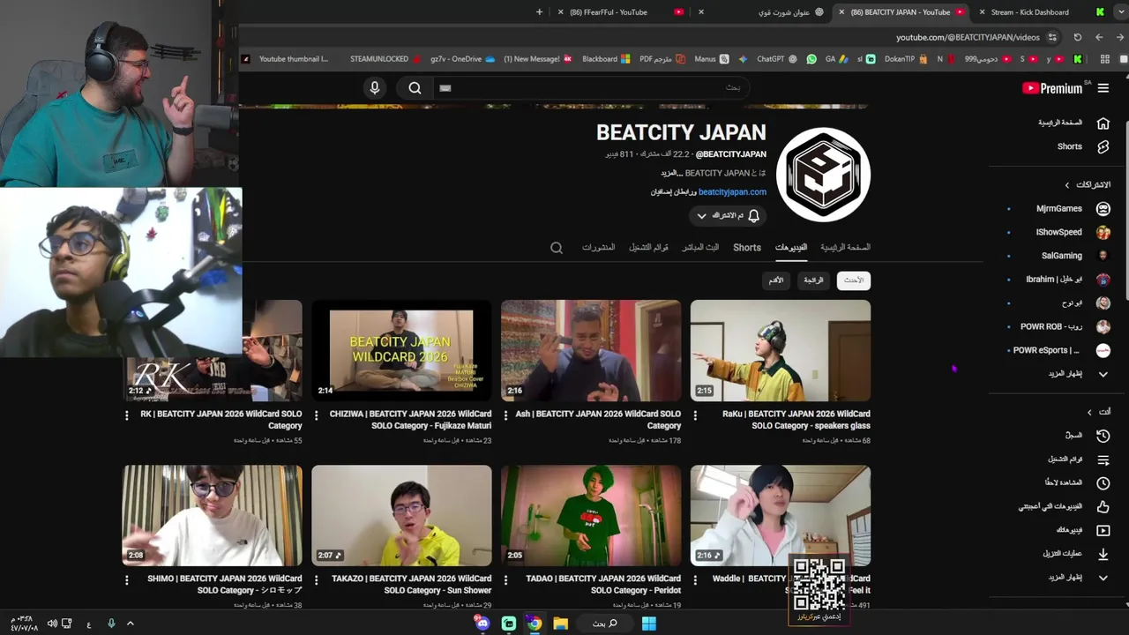
Task: Open the speaker volume tray icon
Action: (52, 624)
